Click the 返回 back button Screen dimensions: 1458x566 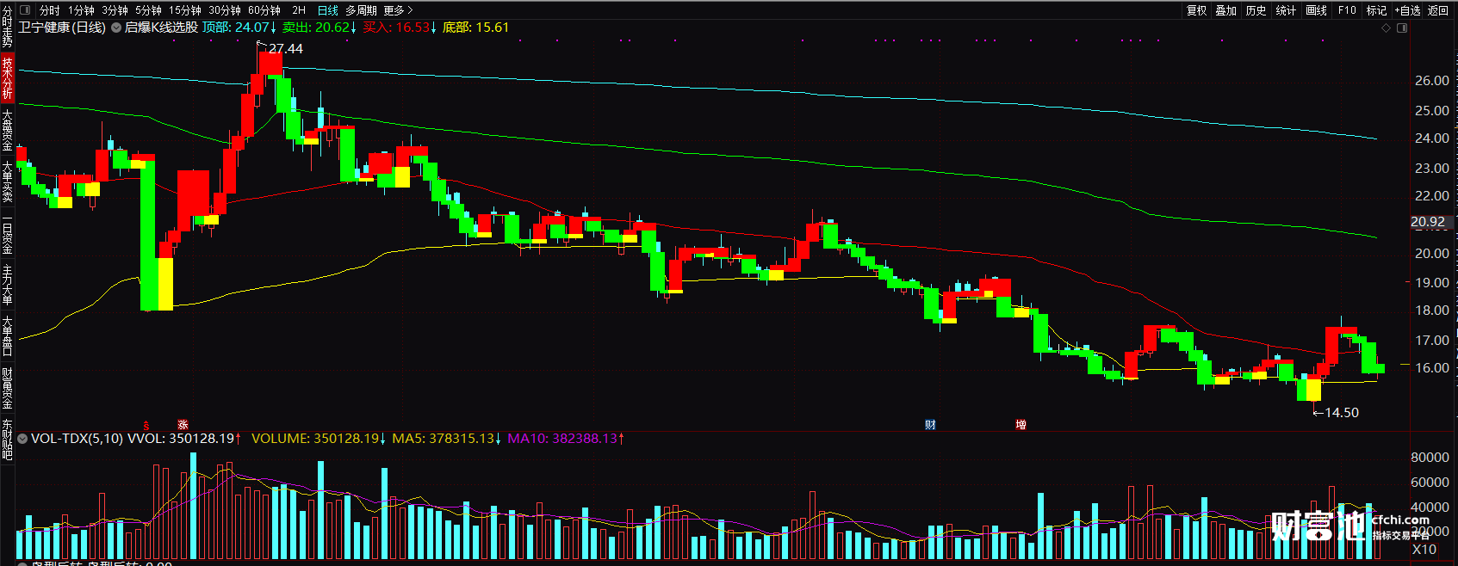1438,10
